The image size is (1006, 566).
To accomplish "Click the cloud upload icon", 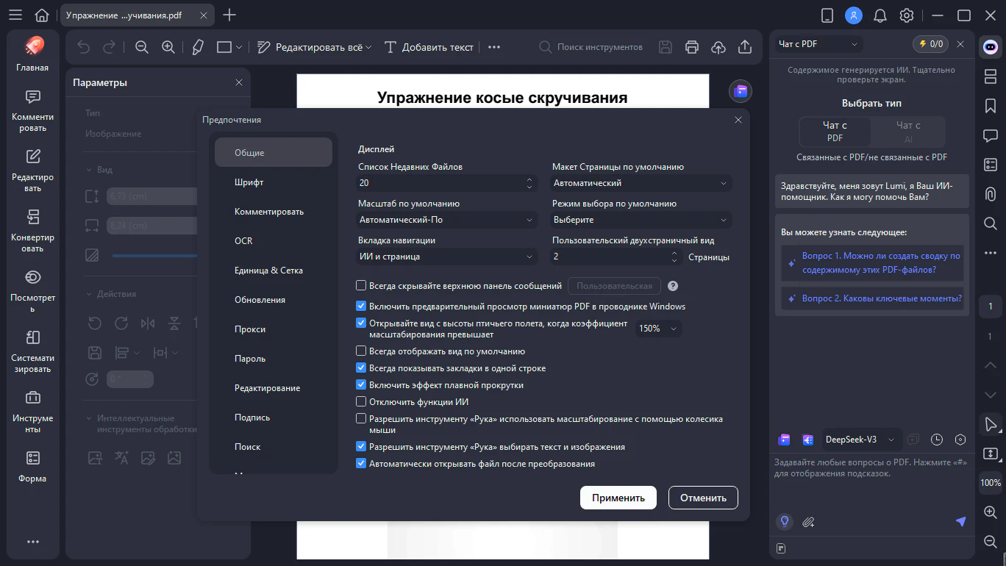I will pyautogui.click(x=718, y=47).
